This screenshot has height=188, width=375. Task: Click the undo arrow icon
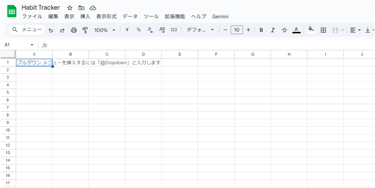51,30
